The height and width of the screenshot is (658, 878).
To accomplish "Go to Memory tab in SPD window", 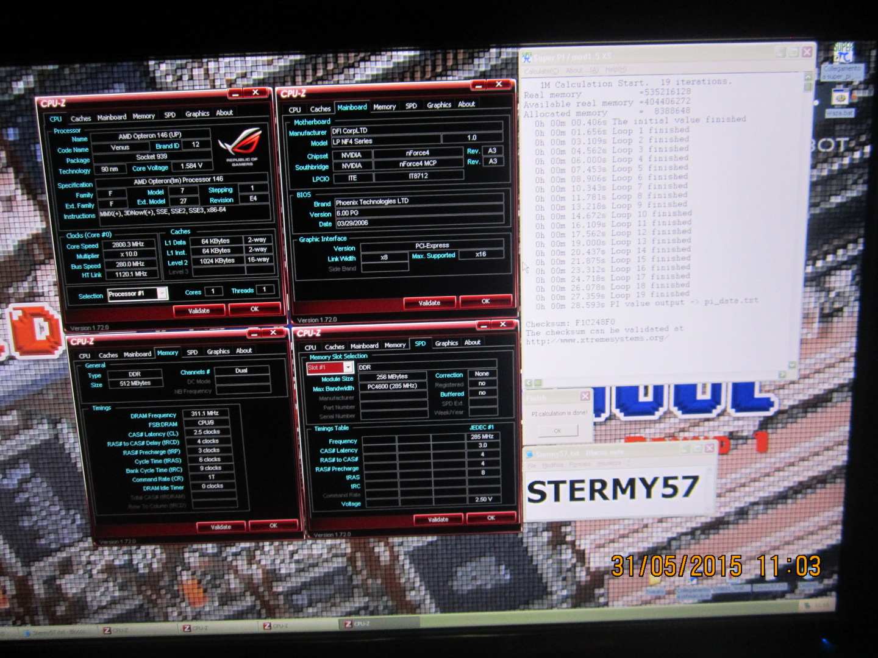I will 395,345.
